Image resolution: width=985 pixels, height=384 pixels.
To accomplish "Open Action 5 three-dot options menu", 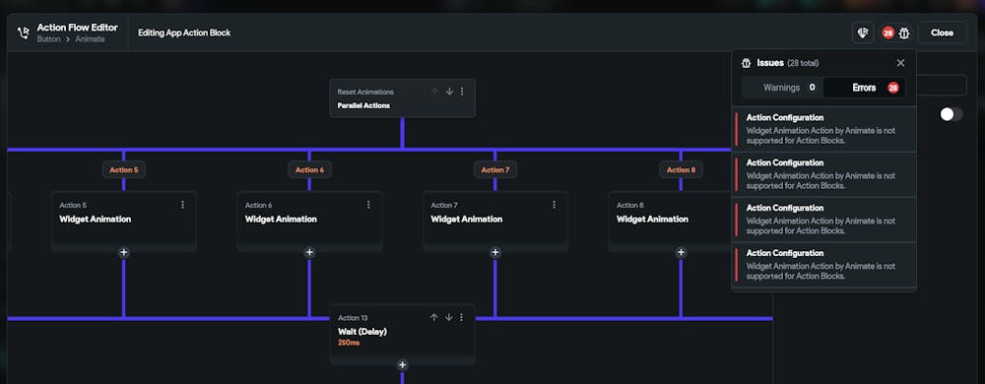I will [183, 205].
